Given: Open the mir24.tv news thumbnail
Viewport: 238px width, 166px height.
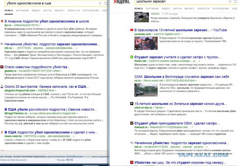Looking at the screenshot, I should [x=141, y=17].
